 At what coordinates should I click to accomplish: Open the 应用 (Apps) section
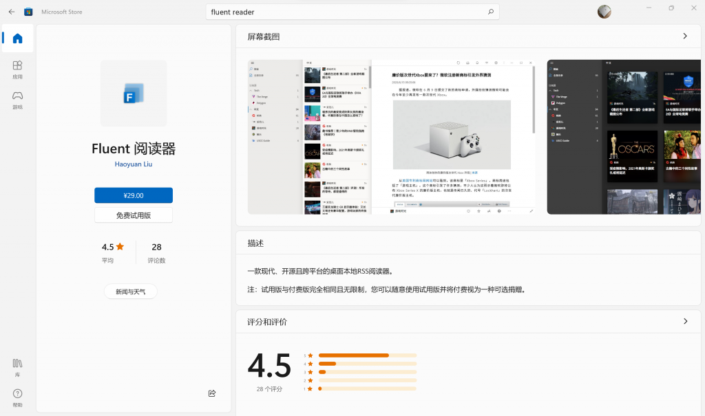pyautogui.click(x=17, y=69)
